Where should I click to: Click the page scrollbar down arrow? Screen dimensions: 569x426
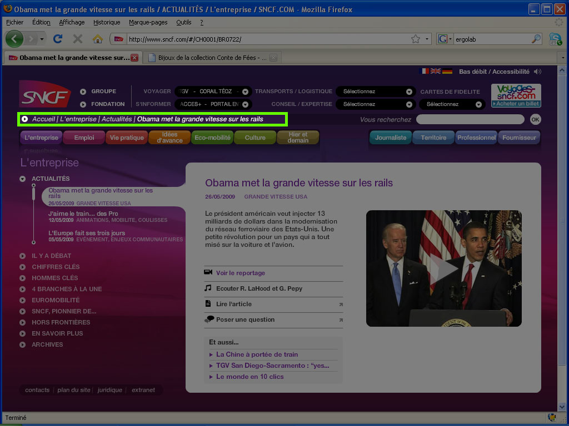pyautogui.click(x=562, y=407)
